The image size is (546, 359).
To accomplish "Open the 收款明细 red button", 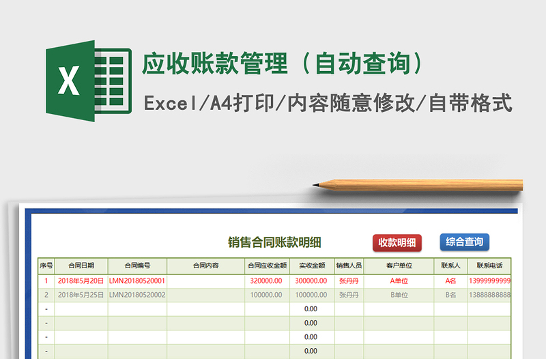I will coord(397,243).
